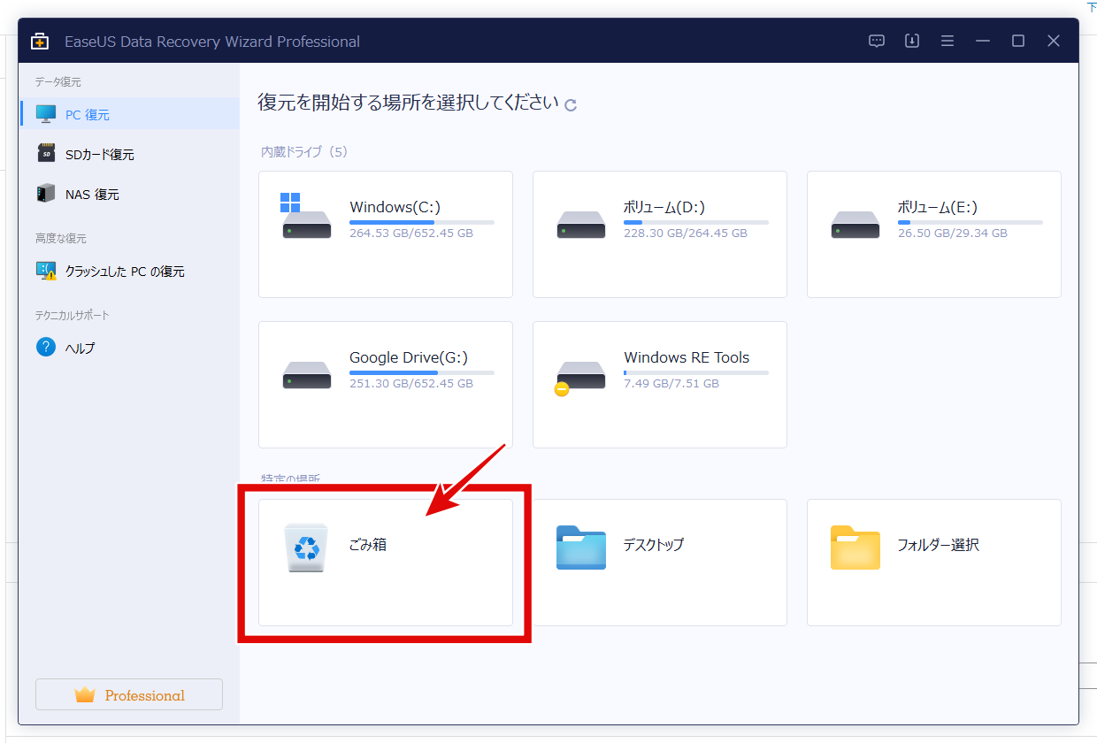The height and width of the screenshot is (743, 1097).
Task: Select the ボリューム(E:) drive card
Action: tap(934, 234)
